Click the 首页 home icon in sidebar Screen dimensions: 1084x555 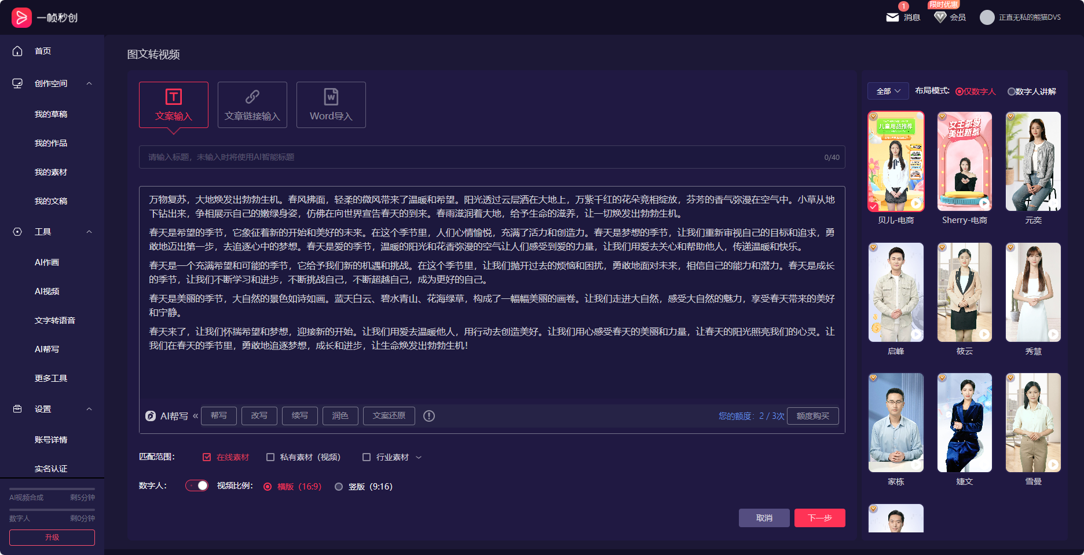pyautogui.click(x=17, y=51)
